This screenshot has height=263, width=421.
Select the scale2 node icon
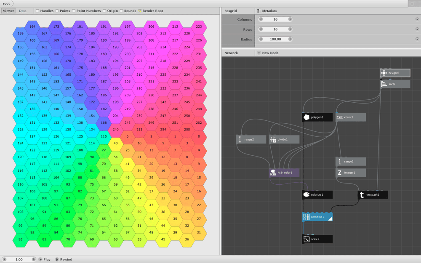pos(306,239)
